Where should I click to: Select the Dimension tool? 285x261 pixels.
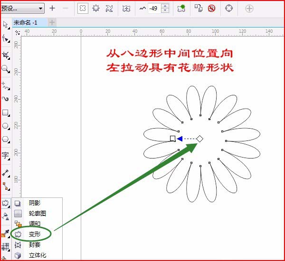[6, 173]
